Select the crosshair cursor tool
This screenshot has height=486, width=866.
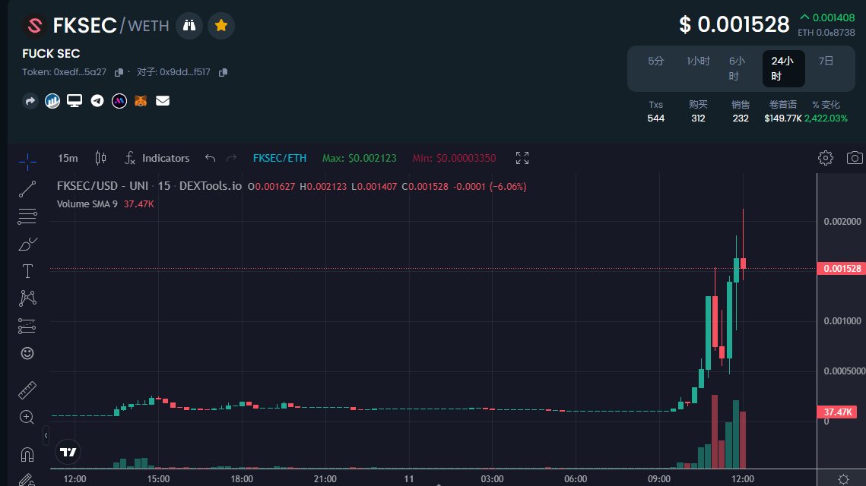(27, 161)
